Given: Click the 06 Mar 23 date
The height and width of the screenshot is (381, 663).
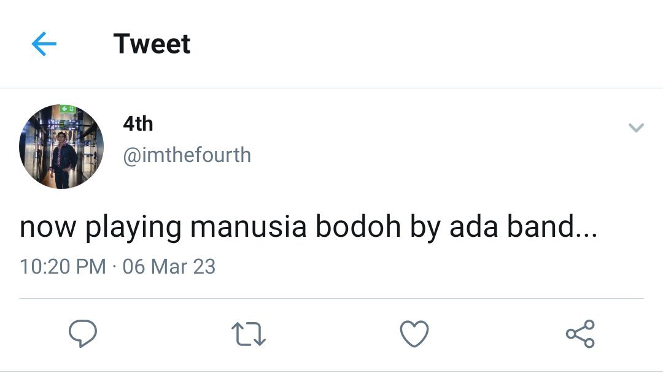Looking at the screenshot, I should coord(169,266).
